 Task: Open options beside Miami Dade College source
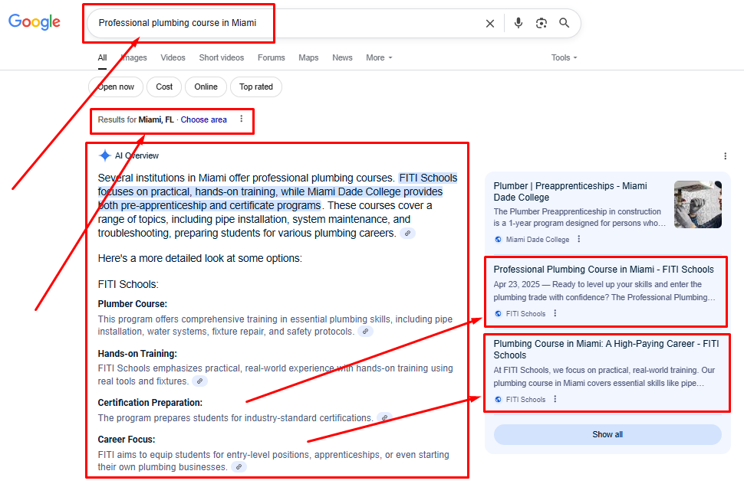pyautogui.click(x=579, y=239)
